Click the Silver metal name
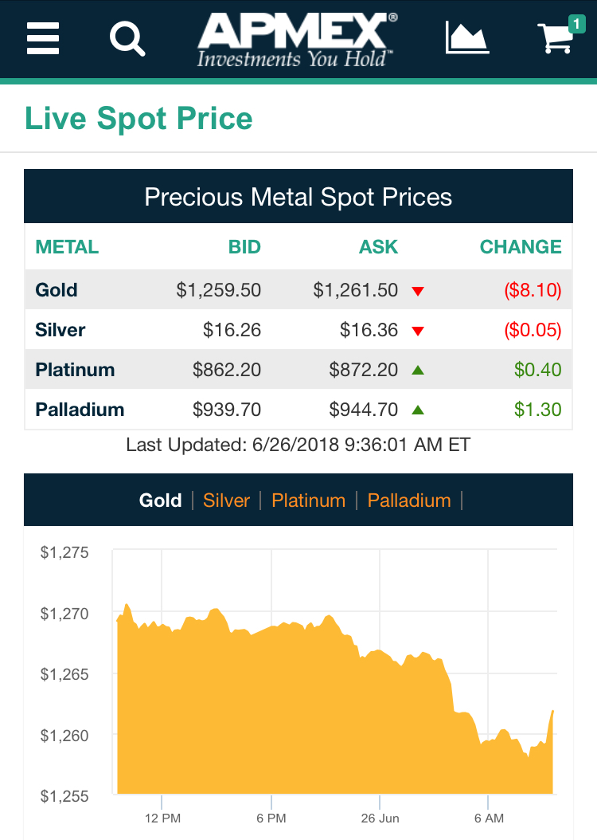This screenshot has height=840, width=597. (60, 330)
